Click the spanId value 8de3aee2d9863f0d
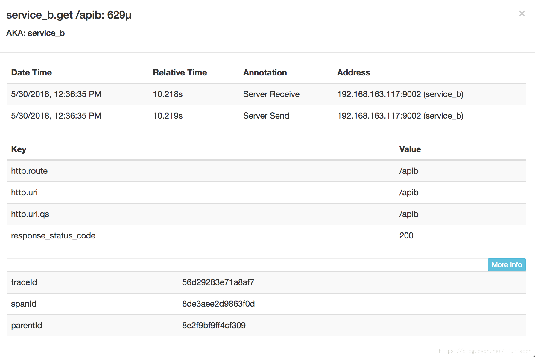Viewport: 535px width, 357px height. coord(218,304)
